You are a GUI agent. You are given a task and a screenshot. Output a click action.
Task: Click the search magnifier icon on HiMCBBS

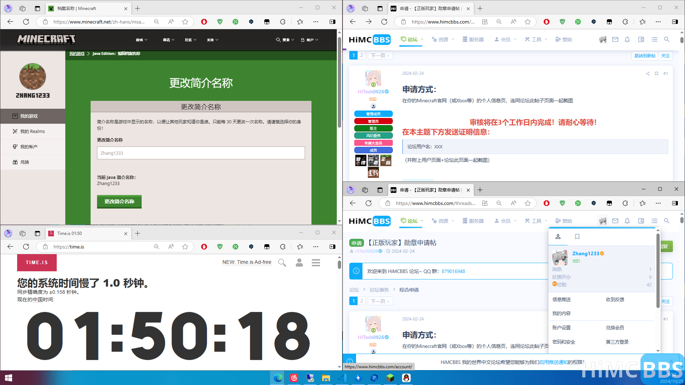pos(666,39)
